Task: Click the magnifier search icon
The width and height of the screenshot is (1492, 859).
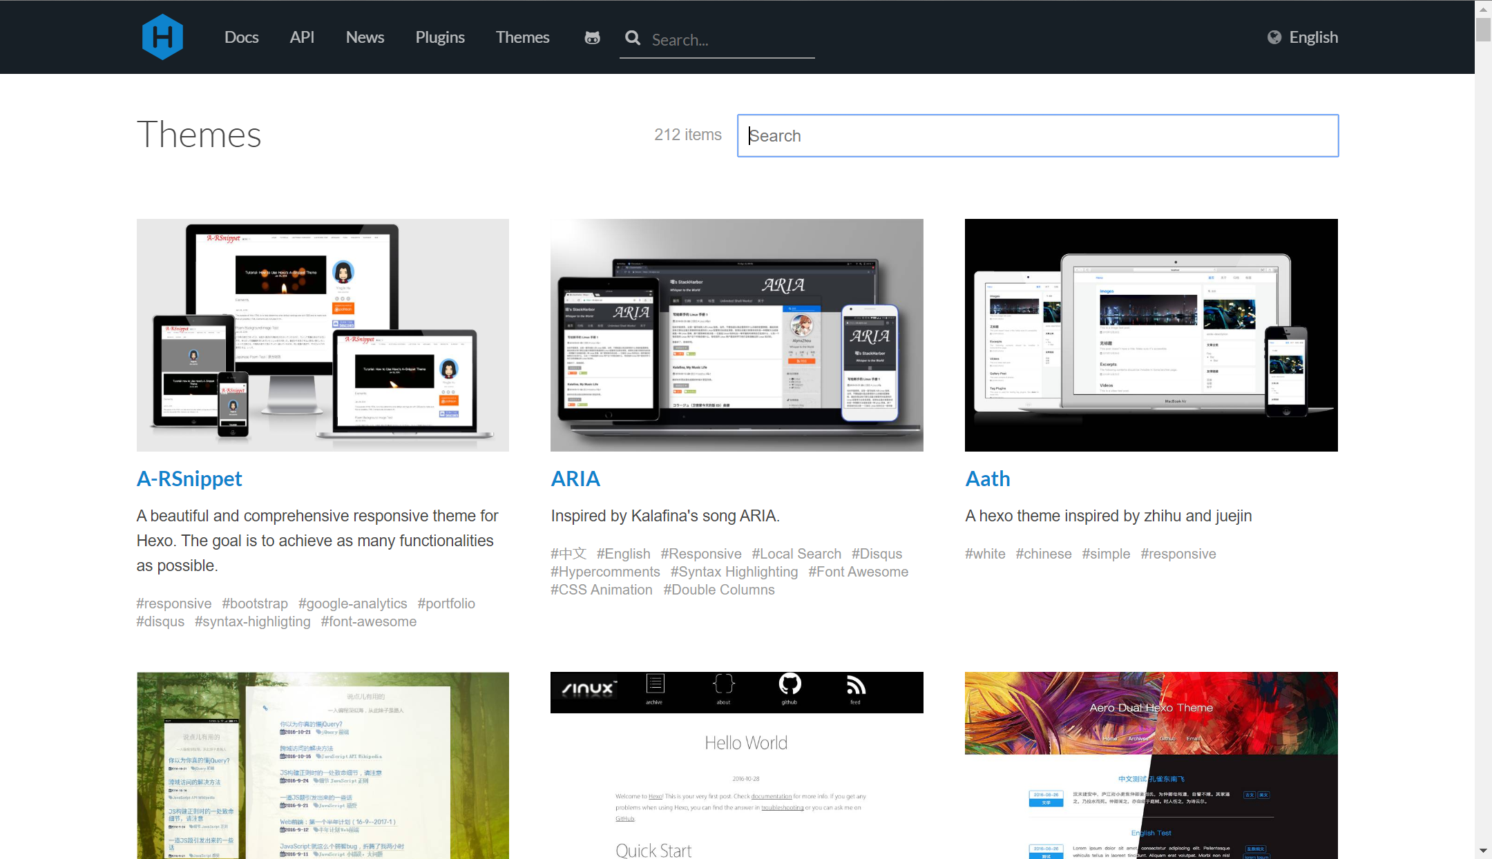Action: point(633,38)
